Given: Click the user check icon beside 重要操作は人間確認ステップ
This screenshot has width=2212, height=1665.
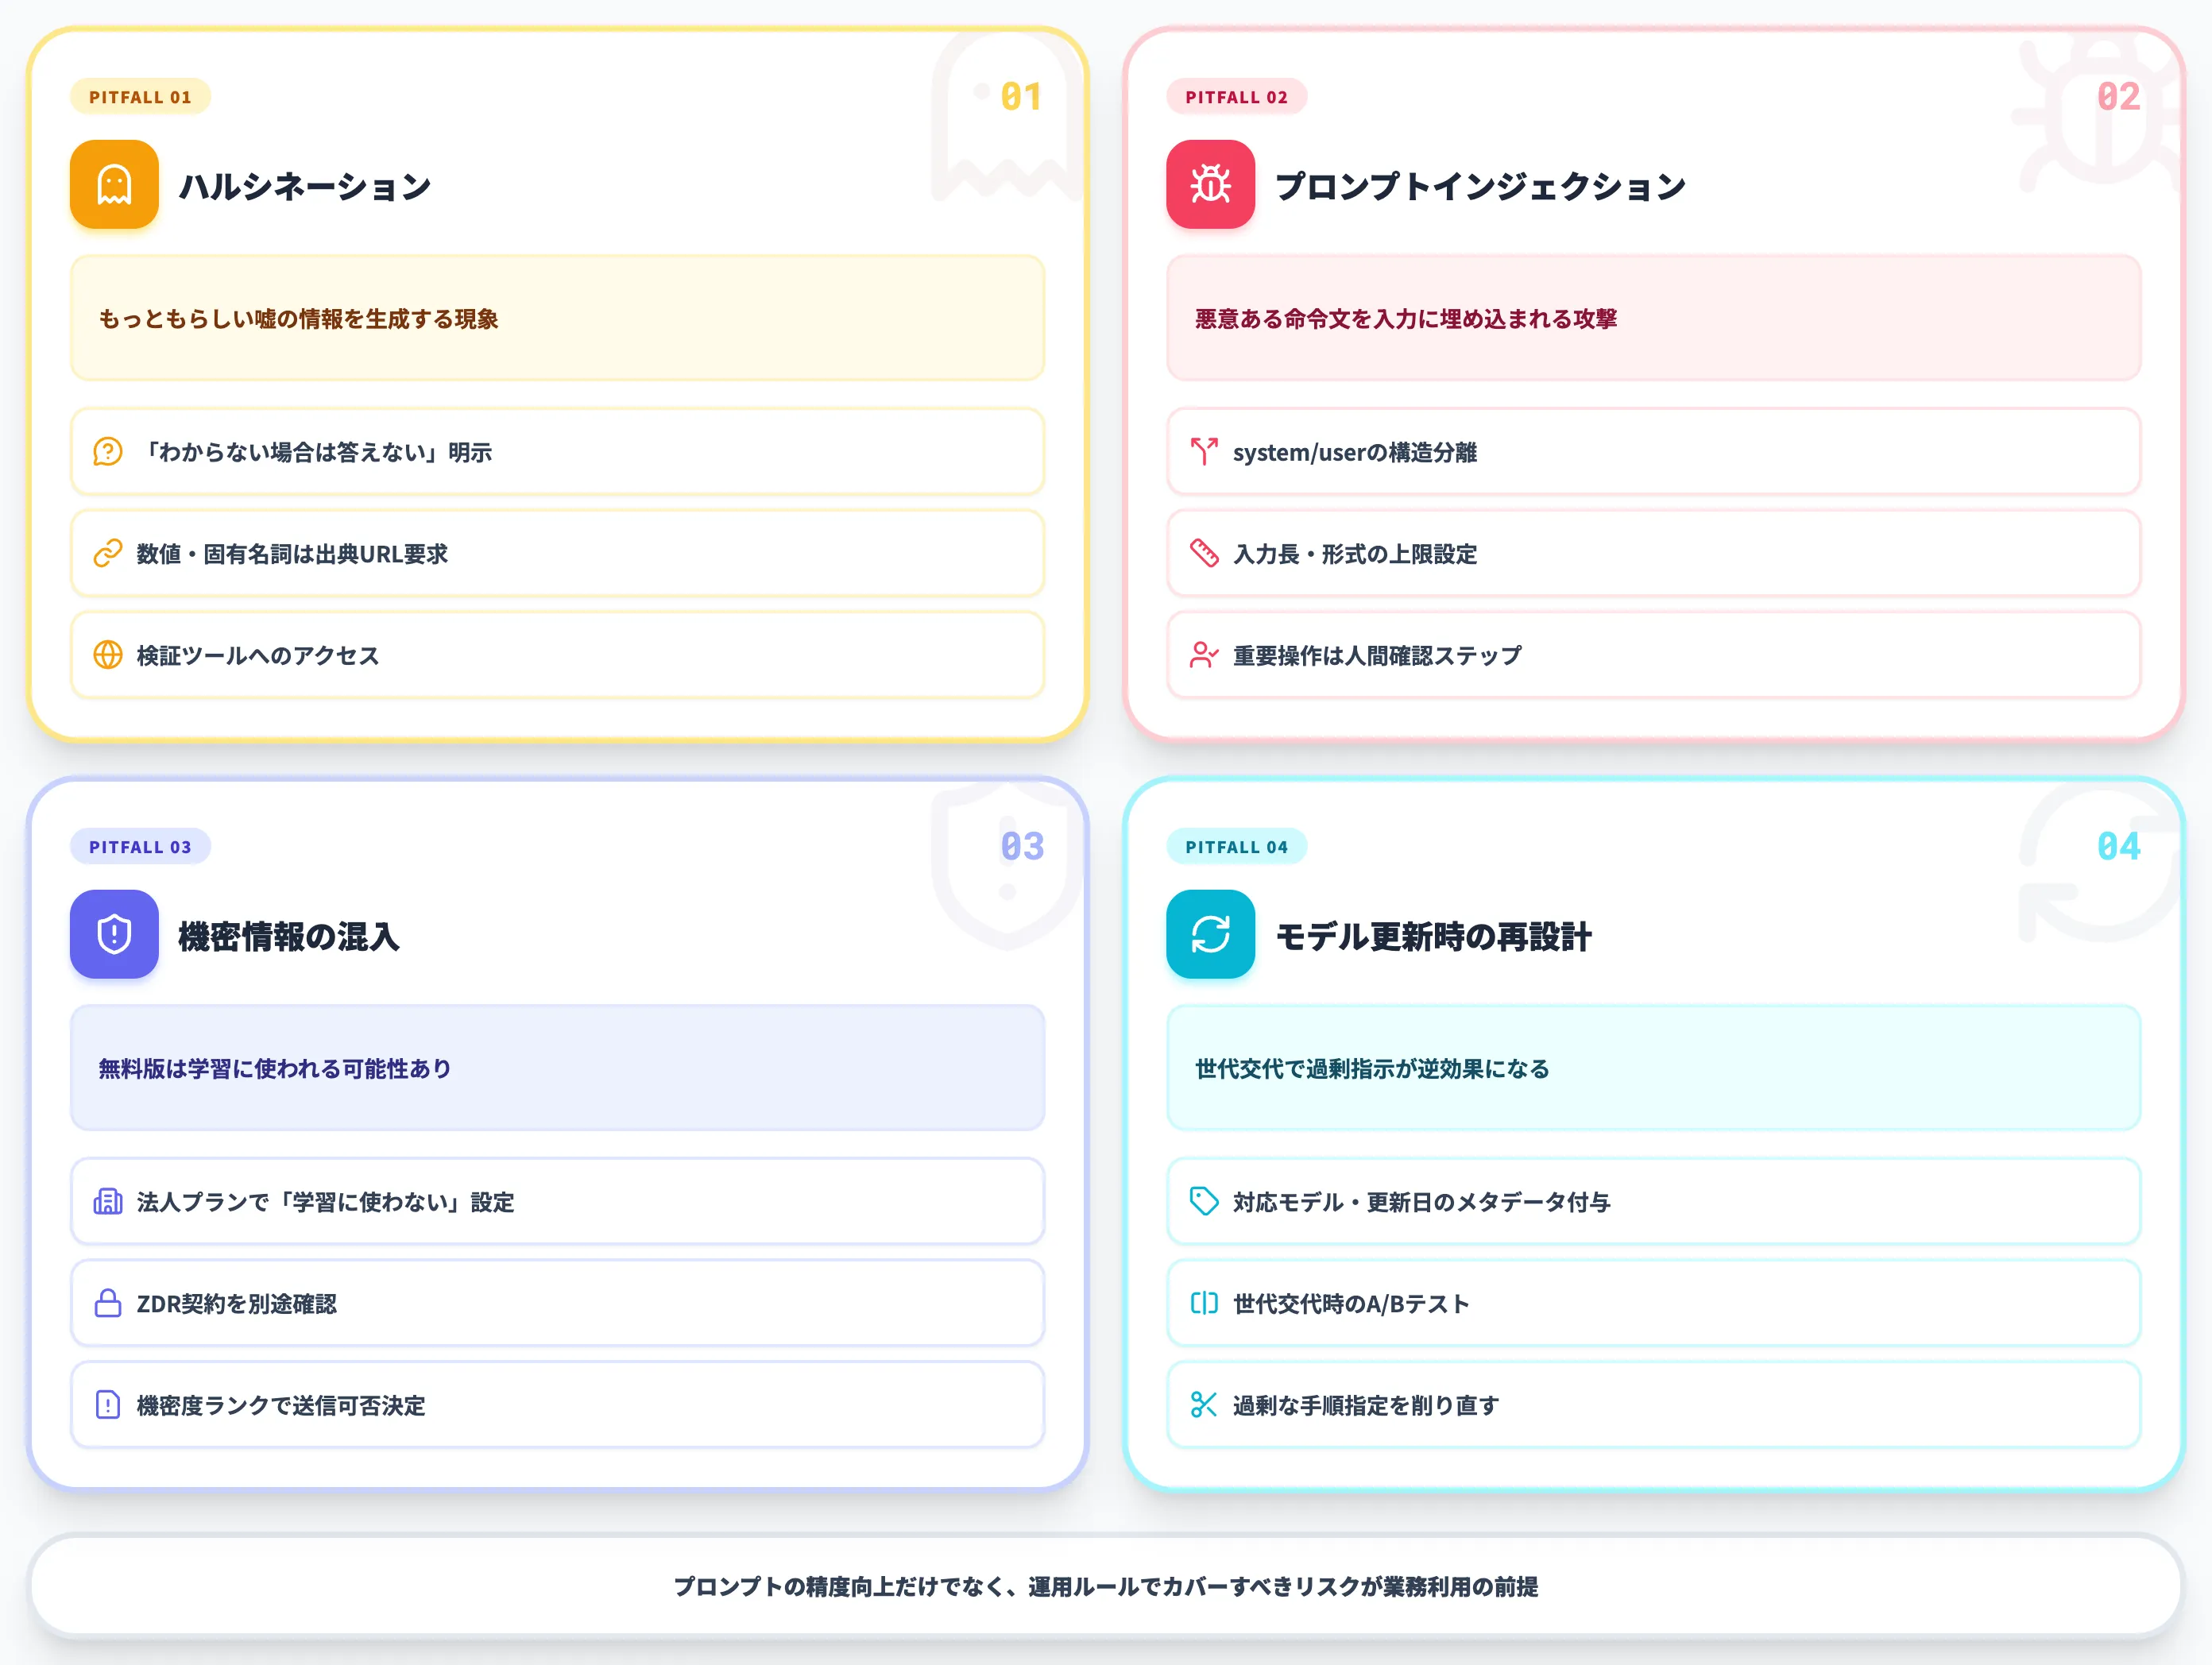Looking at the screenshot, I should 1204,655.
